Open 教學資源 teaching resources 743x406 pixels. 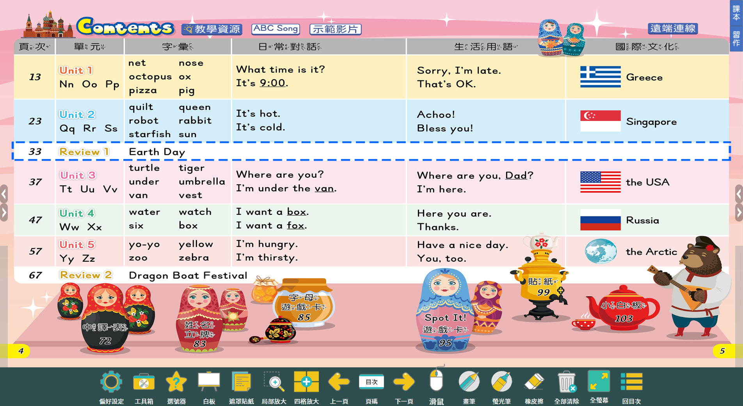(212, 29)
